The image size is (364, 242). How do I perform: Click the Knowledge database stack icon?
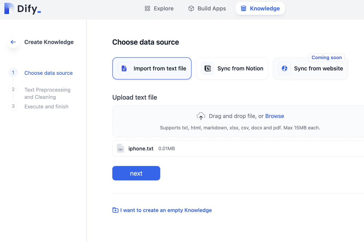pos(243,9)
